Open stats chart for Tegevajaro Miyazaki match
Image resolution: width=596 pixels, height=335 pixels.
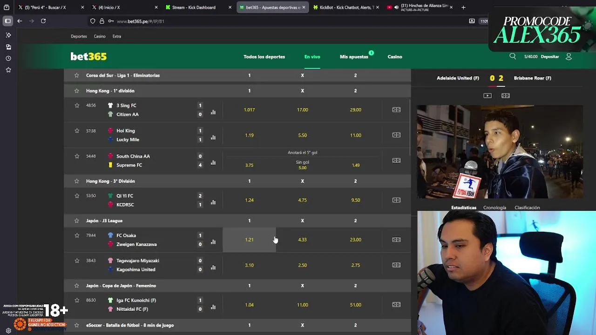click(213, 268)
